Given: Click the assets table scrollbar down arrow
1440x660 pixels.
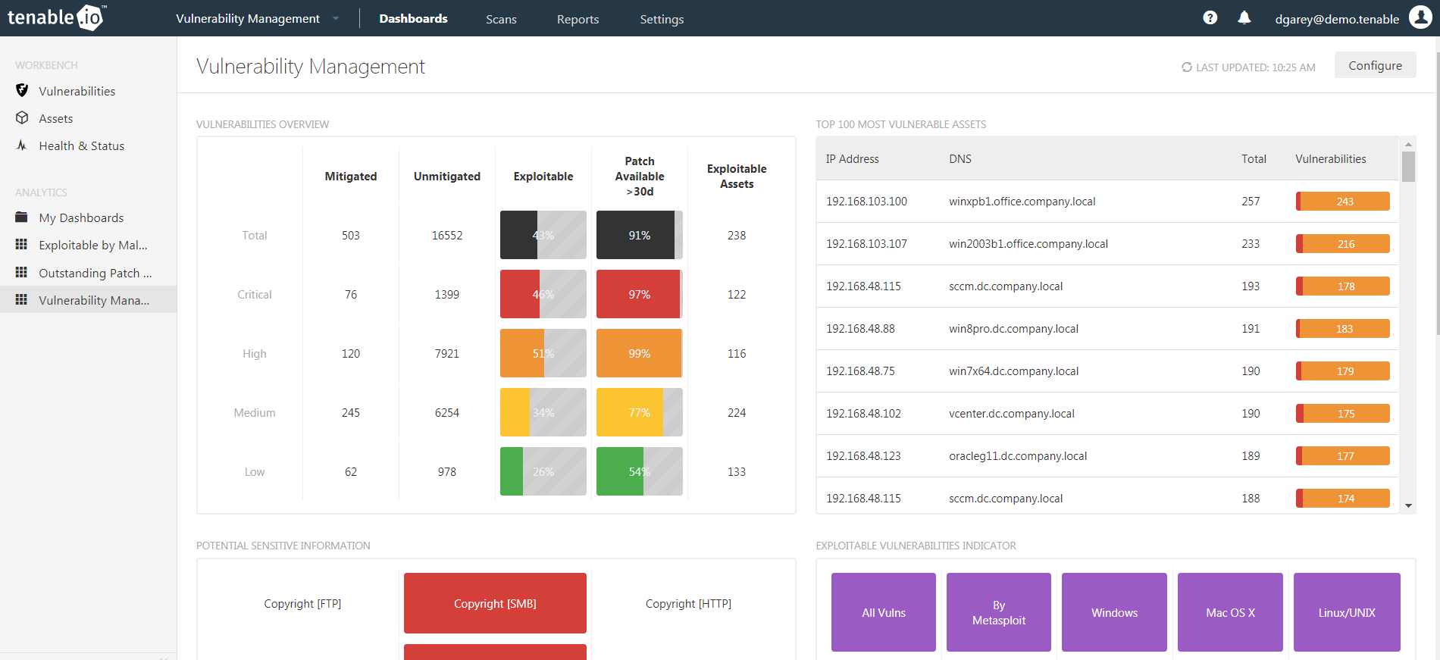Looking at the screenshot, I should point(1408,505).
